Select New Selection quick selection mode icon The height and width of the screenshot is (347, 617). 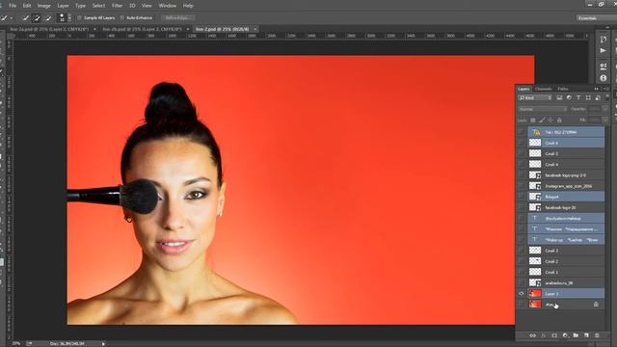click(26, 17)
